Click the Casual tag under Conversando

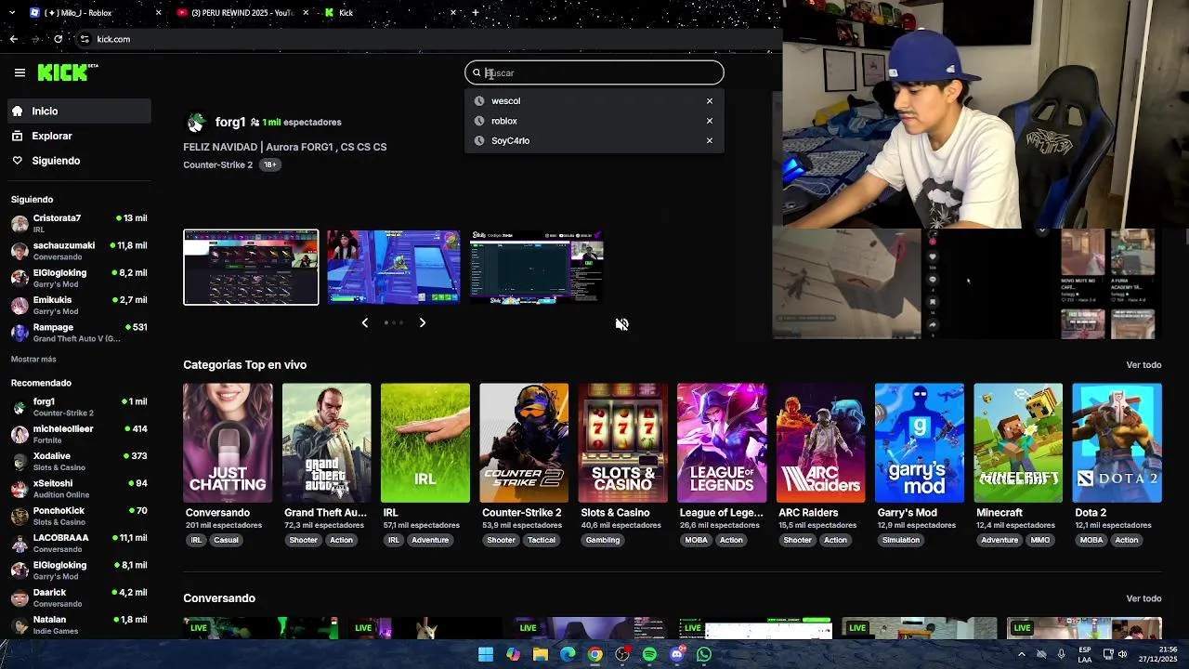point(226,540)
